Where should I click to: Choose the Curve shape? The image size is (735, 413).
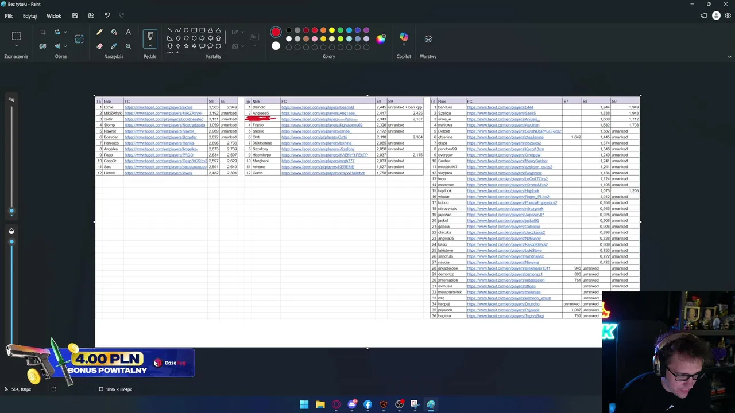pos(177,30)
